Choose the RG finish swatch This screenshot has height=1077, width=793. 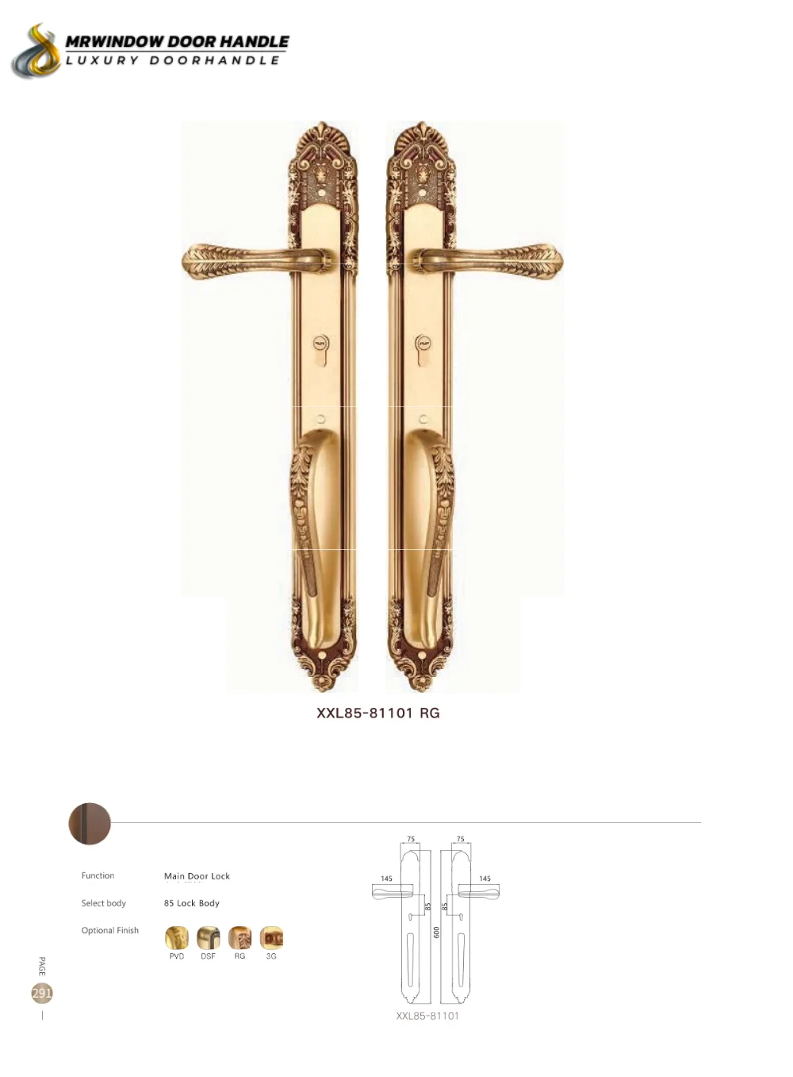[x=240, y=938]
